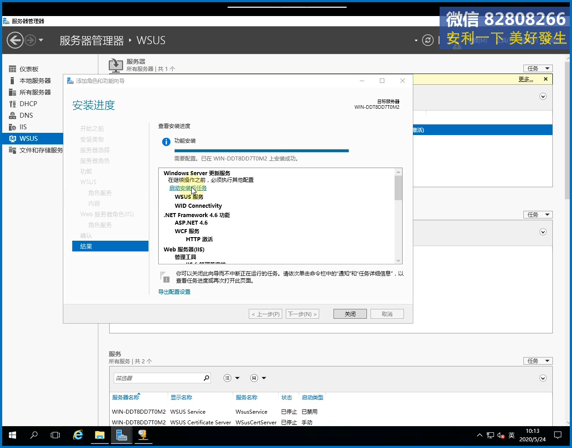Click the search magnifier in 筛选器
The width and height of the screenshot is (572, 448).
[206, 378]
